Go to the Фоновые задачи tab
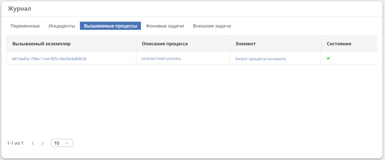Screen dimensions: 385x160 click(165, 26)
